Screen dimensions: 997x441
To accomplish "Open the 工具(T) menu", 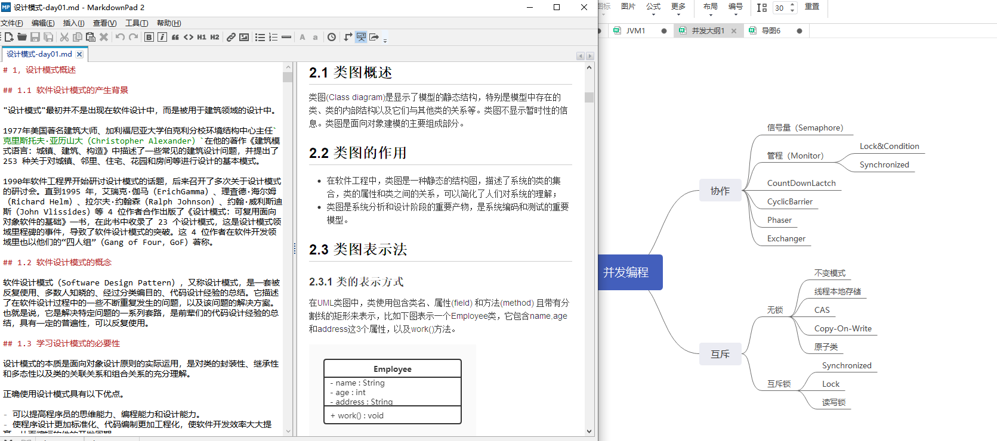I will (137, 23).
